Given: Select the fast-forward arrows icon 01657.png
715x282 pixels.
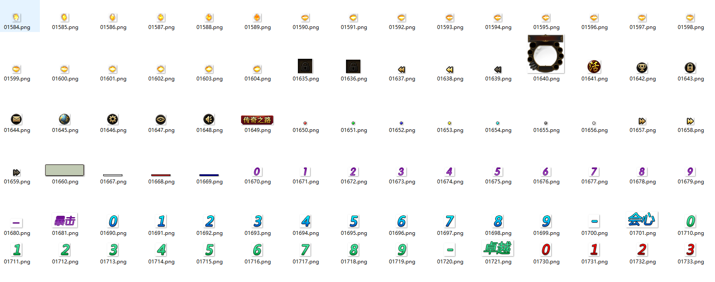Looking at the screenshot, I should [x=642, y=121].
